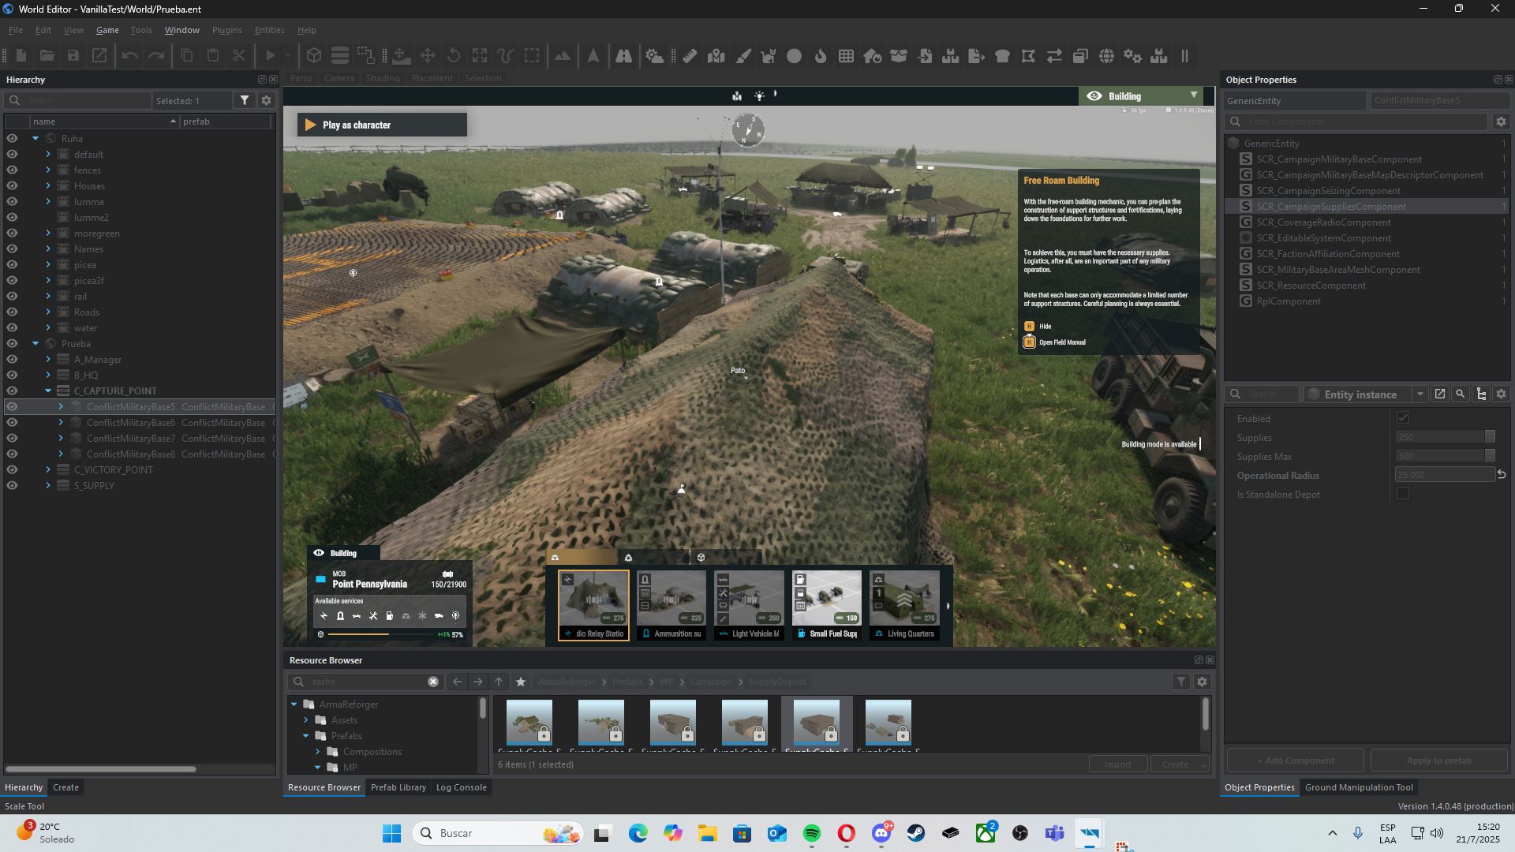The width and height of the screenshot is (1515, 852).
Task: Click the measure ruler tool icon
Action: tap(688, 56)
